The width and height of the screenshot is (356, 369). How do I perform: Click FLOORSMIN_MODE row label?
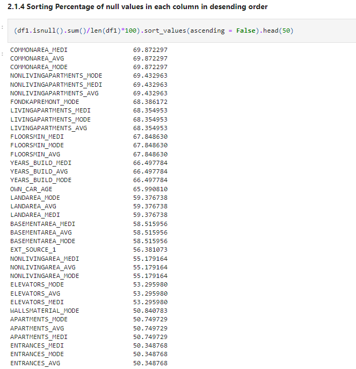37,145
